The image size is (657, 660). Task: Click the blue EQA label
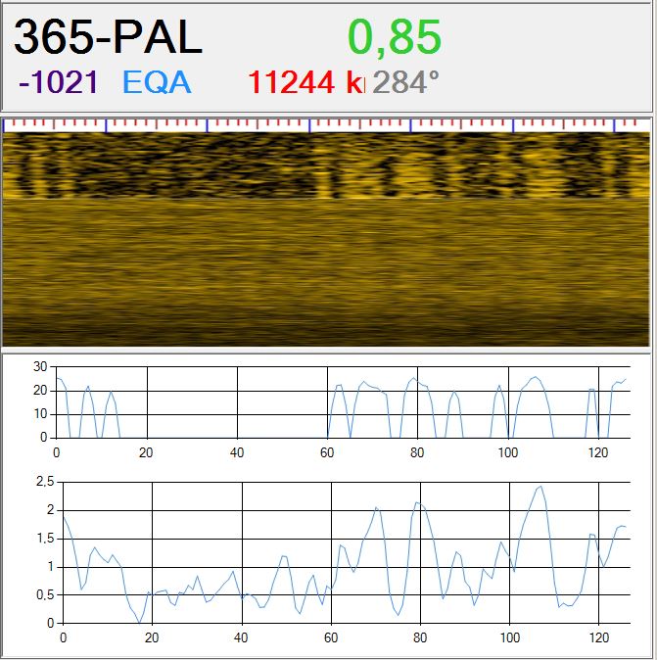[157, 81]
